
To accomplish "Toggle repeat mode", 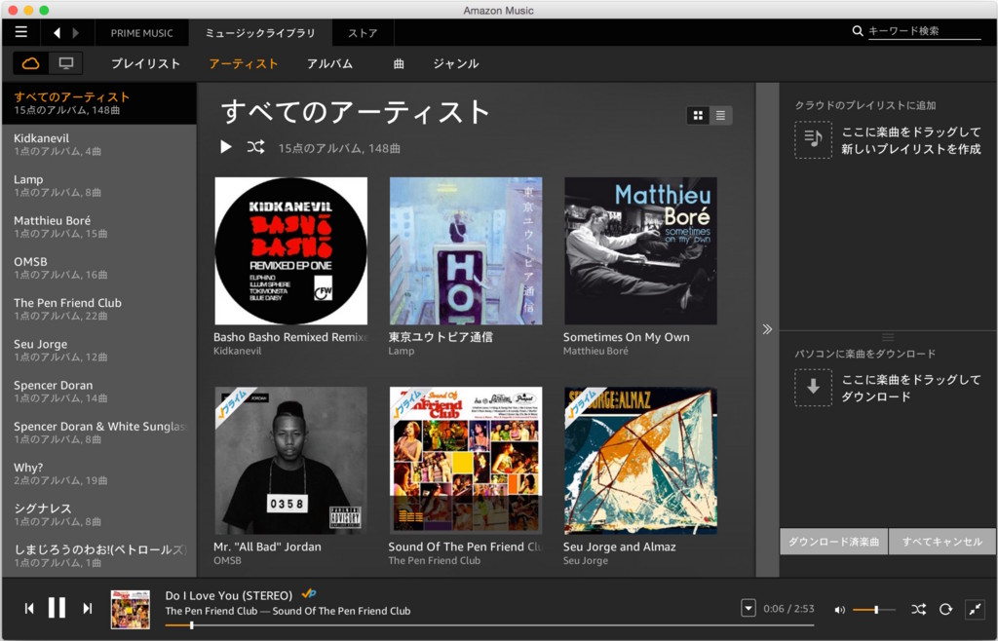I will tap(945, 609).
